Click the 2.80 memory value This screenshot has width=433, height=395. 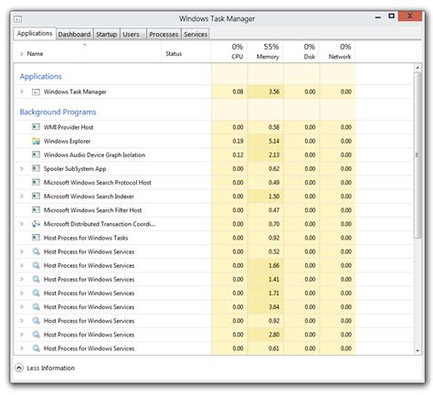click(274, 335)
